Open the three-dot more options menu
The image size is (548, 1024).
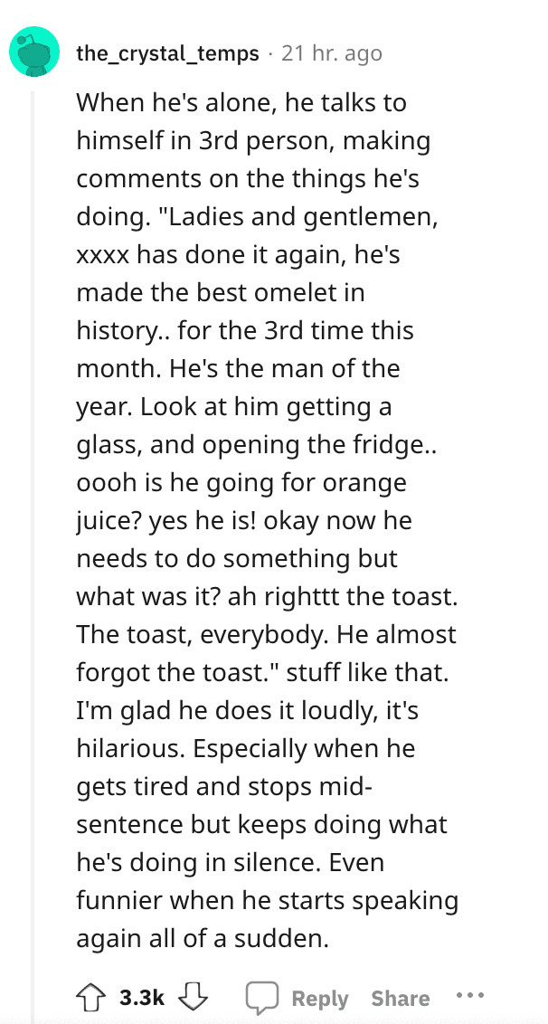click(470, 997)
